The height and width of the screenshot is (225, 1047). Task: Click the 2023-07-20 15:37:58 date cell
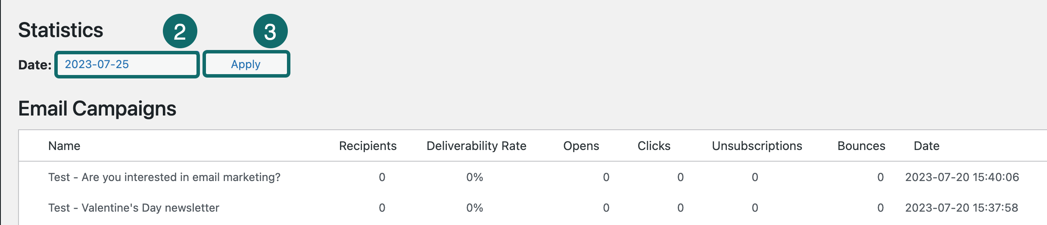tap(961, 208)
